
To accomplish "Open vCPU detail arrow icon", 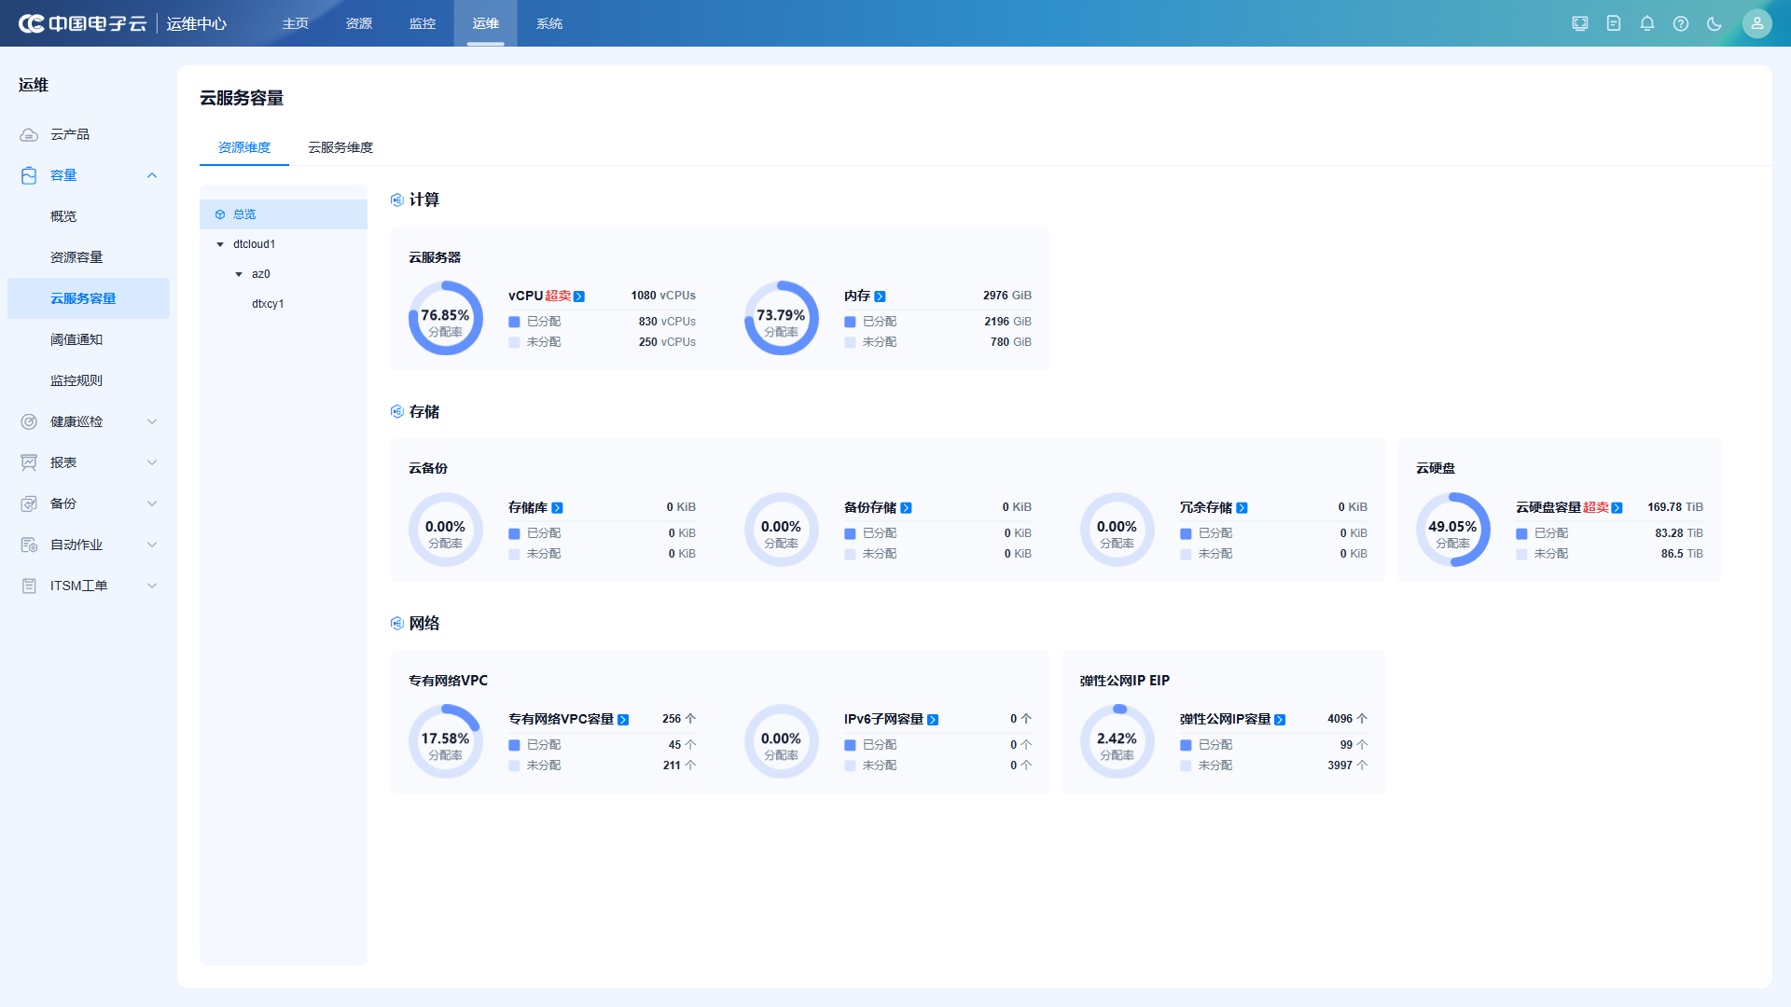I will point(579,297).
